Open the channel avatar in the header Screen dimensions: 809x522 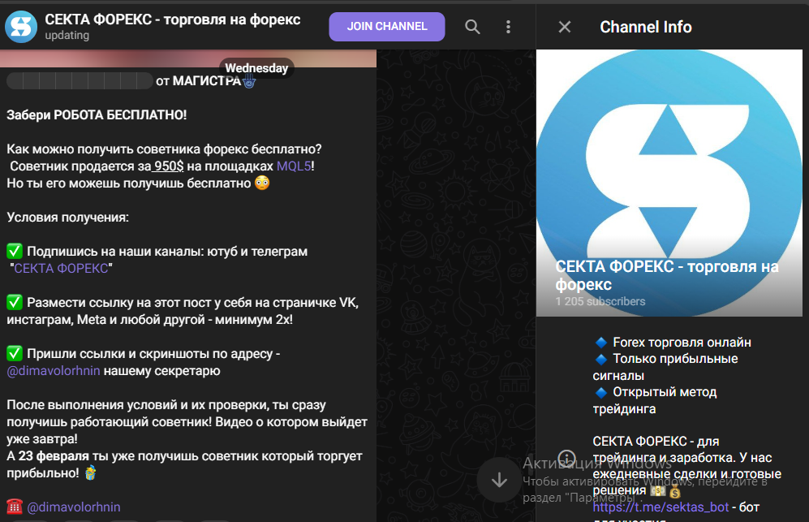pos(21,27)
